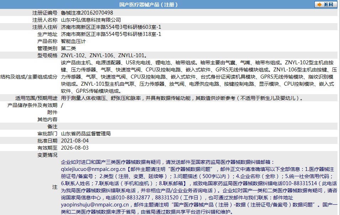340x215 pixels.
Task: Click the 变更情况 label
Action: [47, 155]
